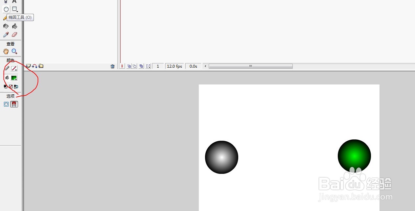415x211 pixels.
Task: Toggle Edit Multiple Frames
Action: (141, 66)
